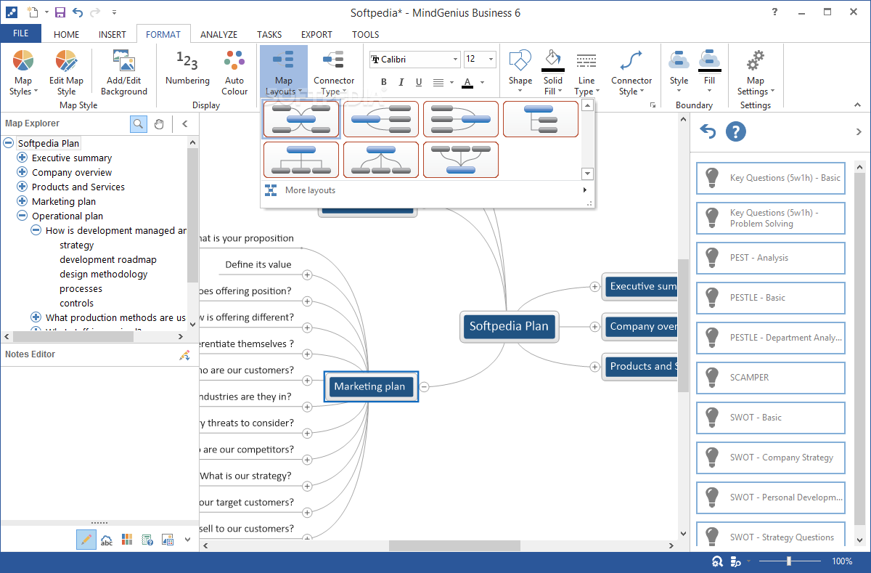
Task: Open the abc cloud pane icon
Action: (107, 540)
